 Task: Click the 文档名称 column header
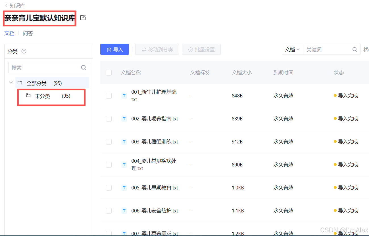pos(131,73)
